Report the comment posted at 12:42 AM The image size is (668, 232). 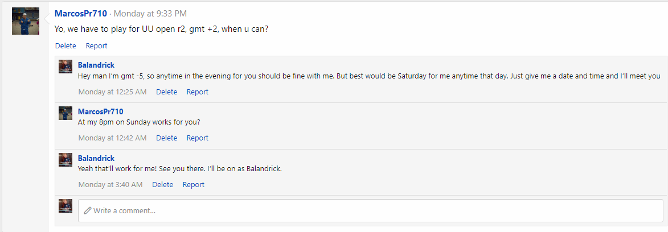[197, 138]
